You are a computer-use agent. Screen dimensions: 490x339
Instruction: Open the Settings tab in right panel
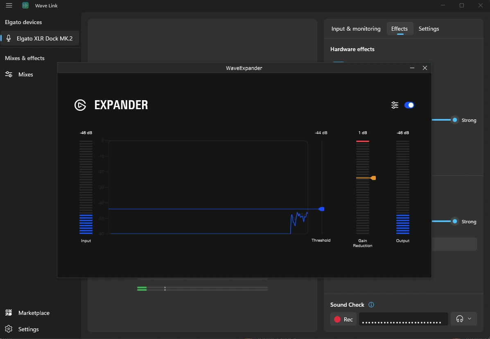[x=429, y=29]
